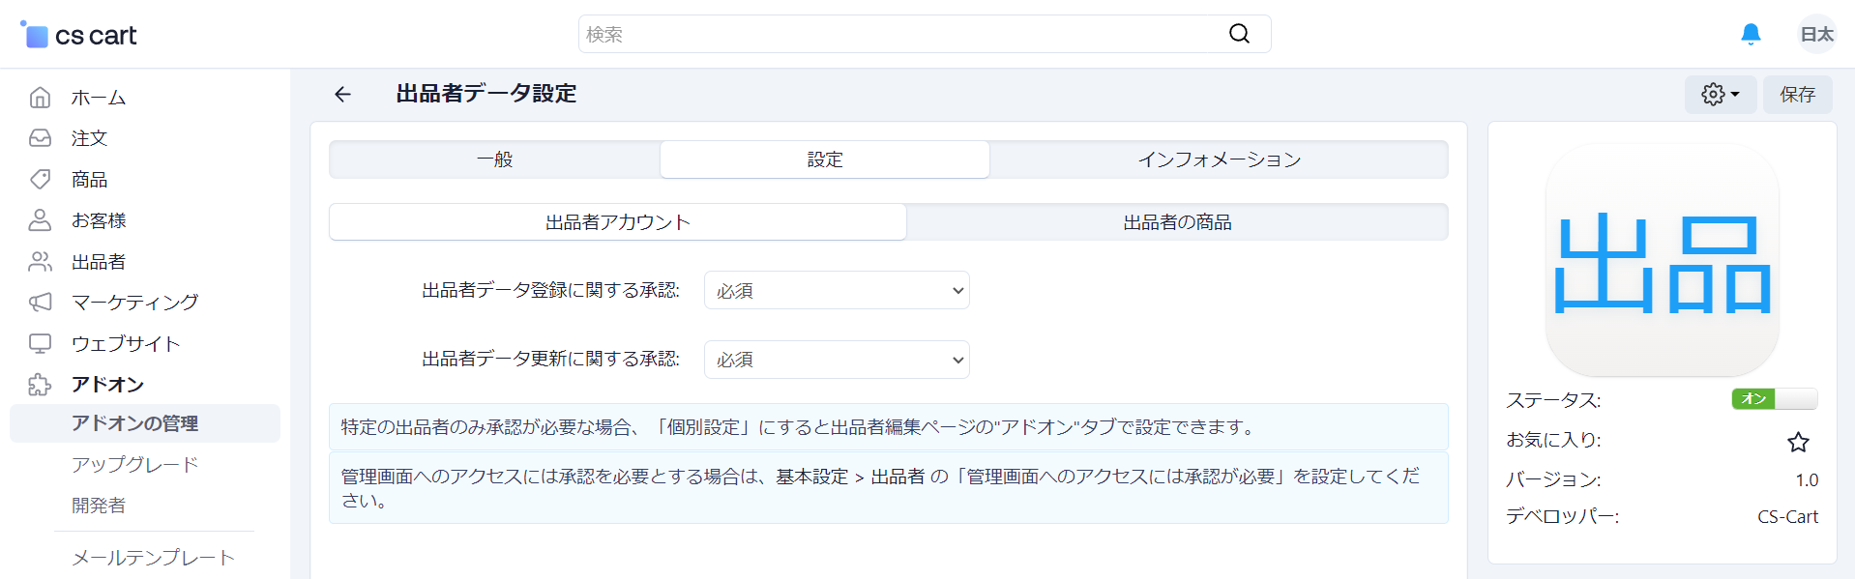Click the マーケティング megaphone icon
This screenshot has width=1855, height=579.
[40, 302]
